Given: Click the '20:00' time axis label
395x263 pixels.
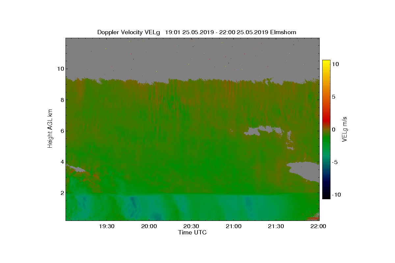Looking at the screenshot, I should 149,227.
